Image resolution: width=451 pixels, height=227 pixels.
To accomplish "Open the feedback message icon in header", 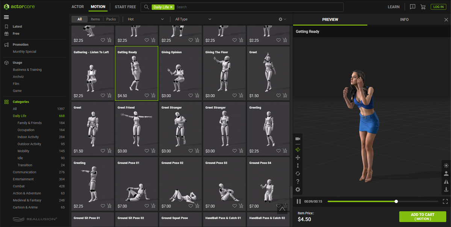I will [412, 7].
